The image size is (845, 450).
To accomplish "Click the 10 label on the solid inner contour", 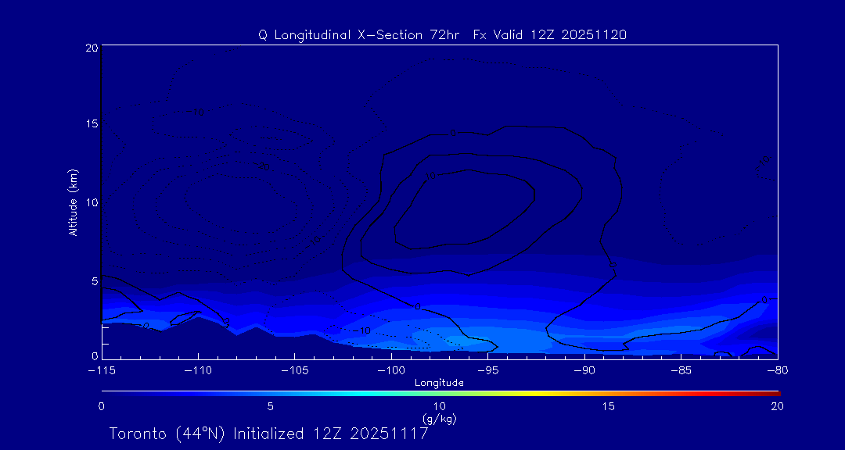I will [x=430, y=176].
